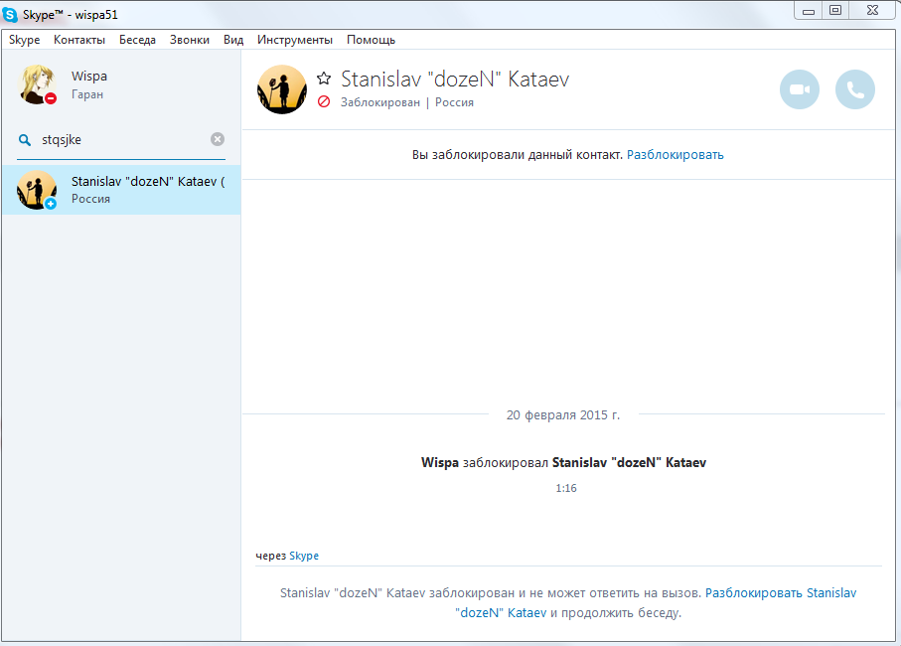901x646 pixels.
Task: Open the Вид menu
Action: click(x=233, y=40)
